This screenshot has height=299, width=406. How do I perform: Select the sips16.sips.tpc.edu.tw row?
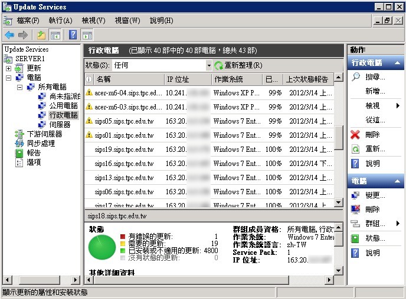click(209, 164)
